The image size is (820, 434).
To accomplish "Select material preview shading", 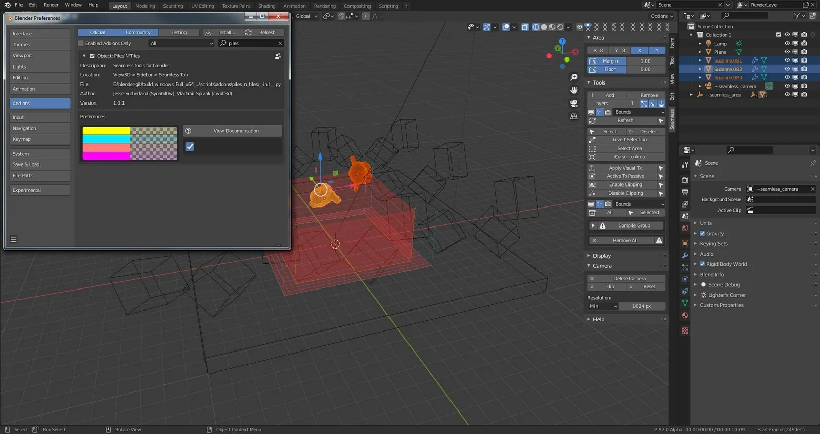I will (x=552, y=27).
